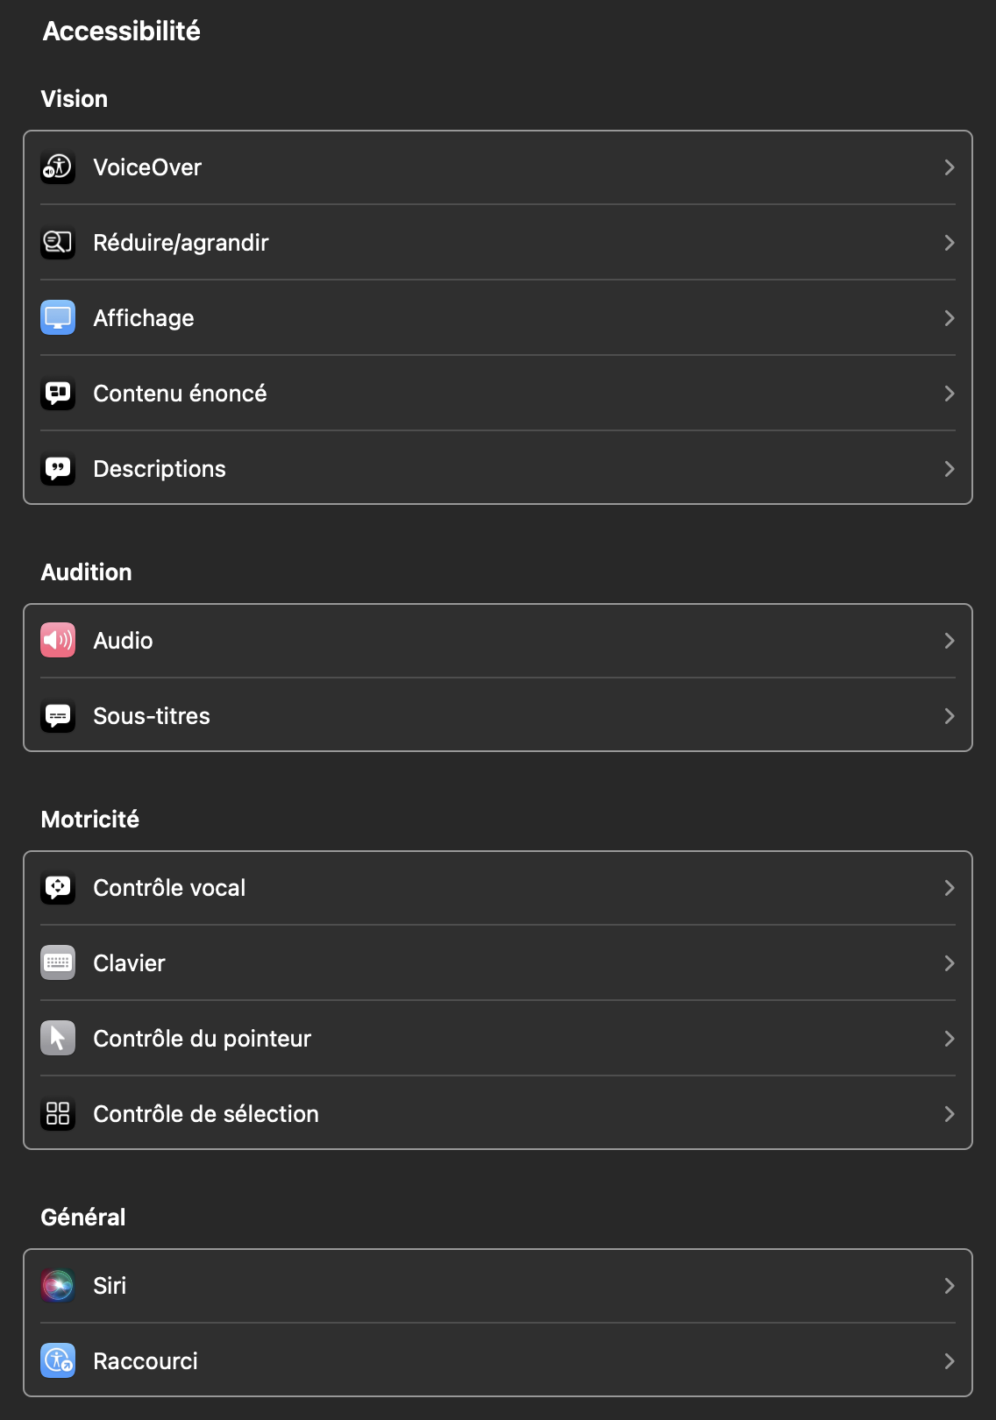Click the VoiceOver accessibility icon
This screenshot has width=996, height=1420.
tap(58, 167)
